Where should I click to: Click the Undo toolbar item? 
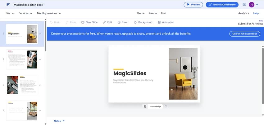tap(55, 22)
